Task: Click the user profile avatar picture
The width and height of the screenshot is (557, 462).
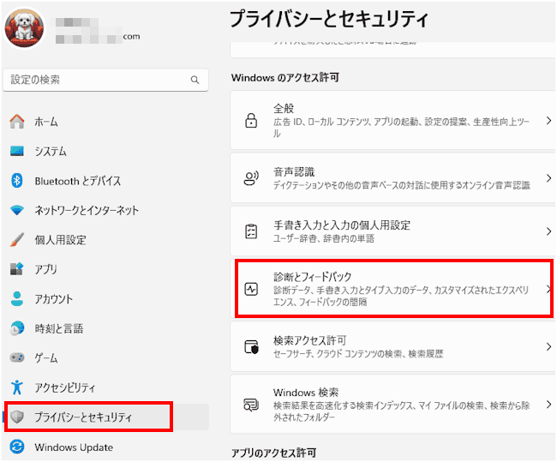Action: tap(24, 27)
